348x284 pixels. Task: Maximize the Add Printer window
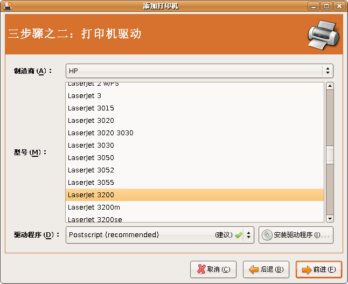(x=326, y=6)
